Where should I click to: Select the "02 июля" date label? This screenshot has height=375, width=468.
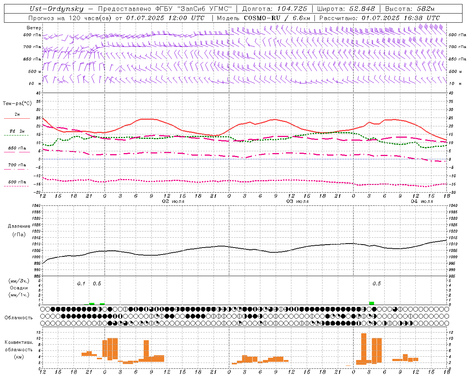pyautogui.click(x=173, y=201)
